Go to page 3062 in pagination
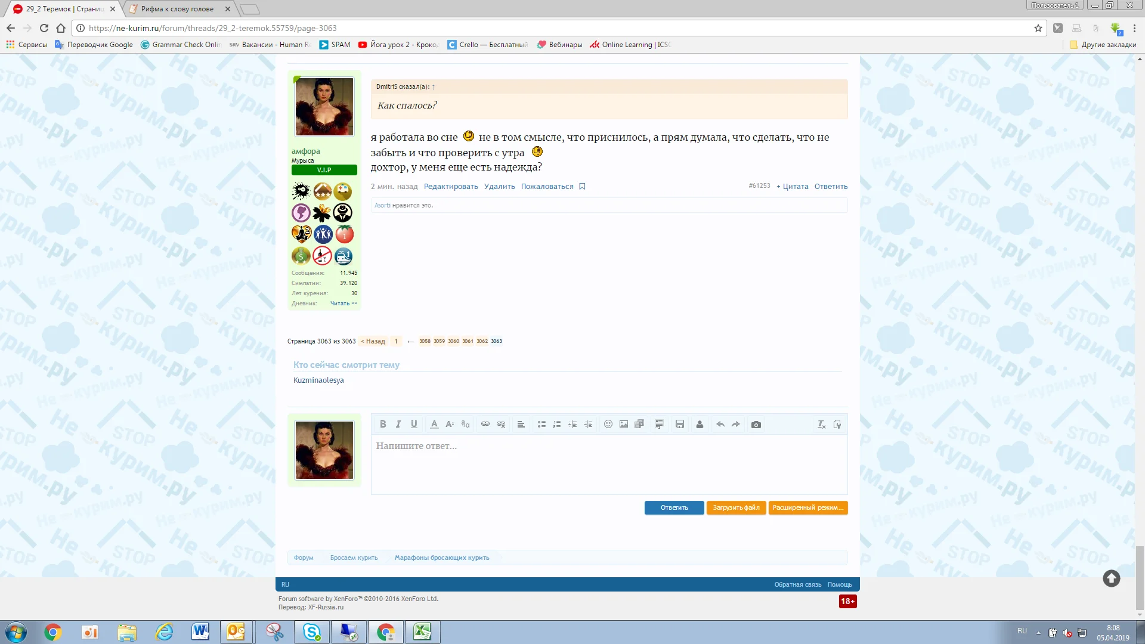This screenshot has width=1145, height=644. [482, 342]
